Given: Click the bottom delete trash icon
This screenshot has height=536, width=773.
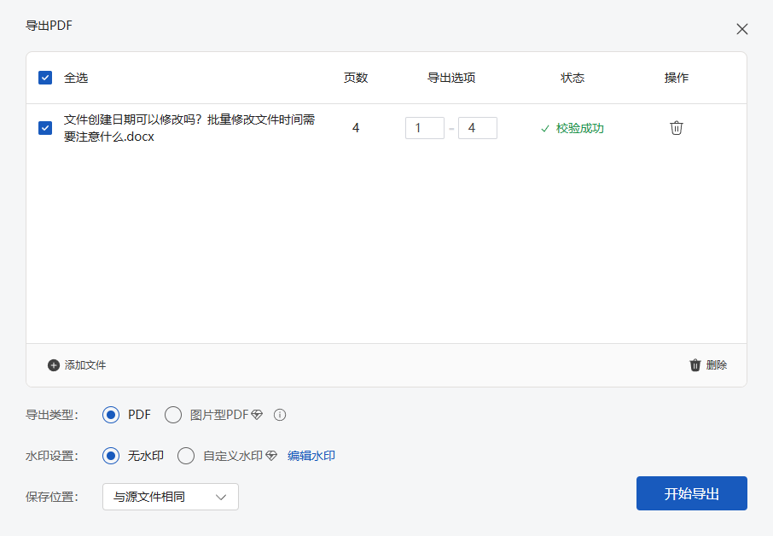Looking at the screenshot, I should tap(696, 365).
